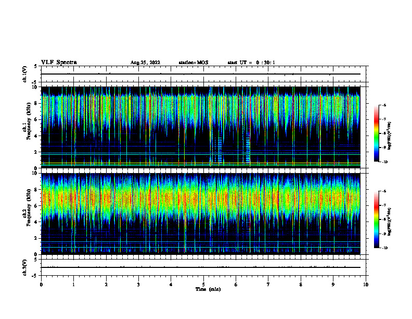Select the ch.1 color bar 'log(PSD)' label
Image resolution: width=412 pixels, height=319 pixels.
pyautogui.click(x=390, y=136)
